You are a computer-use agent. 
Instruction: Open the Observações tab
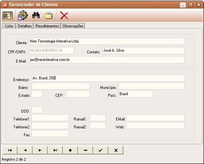(x=73, y=26)
